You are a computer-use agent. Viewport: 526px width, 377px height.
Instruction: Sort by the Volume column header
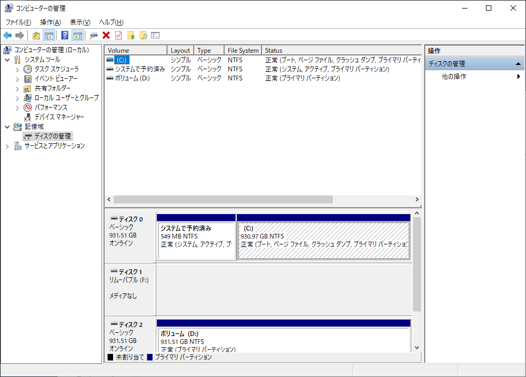point(136,50)
